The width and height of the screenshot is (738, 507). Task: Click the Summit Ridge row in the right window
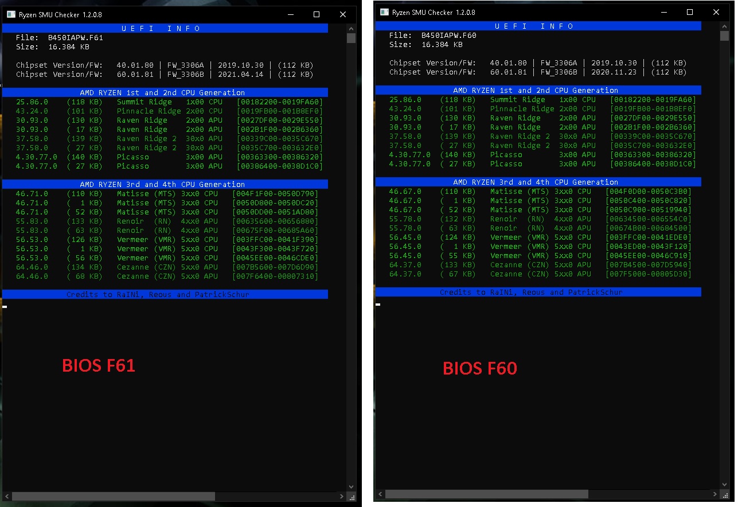[x=542, y=99]
